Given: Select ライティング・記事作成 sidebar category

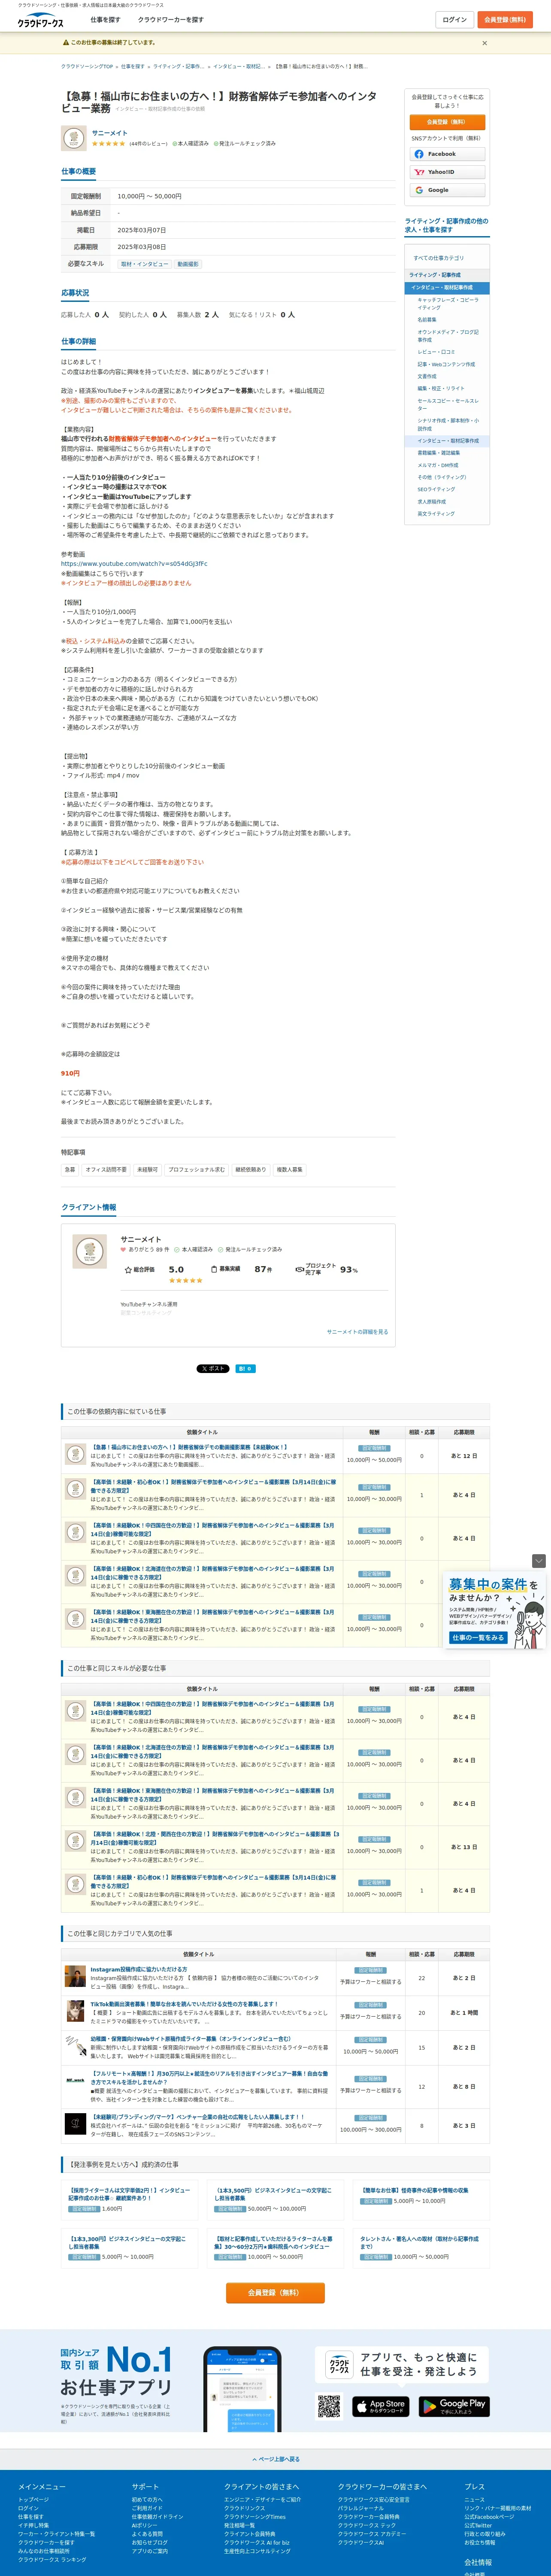Looking at the screenshot, I should coord(447,275).
